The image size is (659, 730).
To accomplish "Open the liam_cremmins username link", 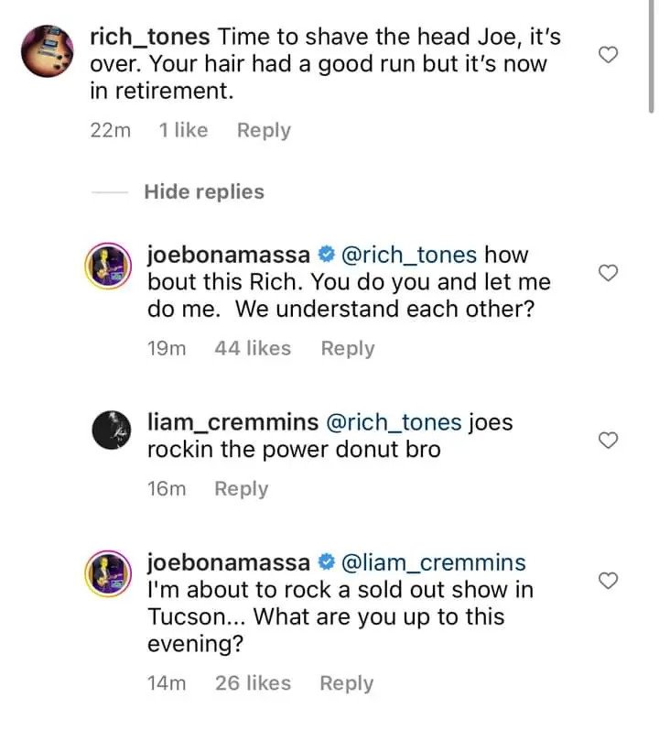I will [x=232, y=422].
